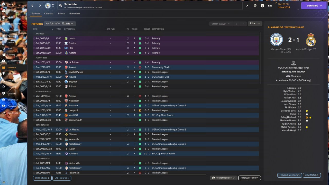Click the Liverpool fixture result 0 - 0
The image size is (329, 185).
[147, 110]
